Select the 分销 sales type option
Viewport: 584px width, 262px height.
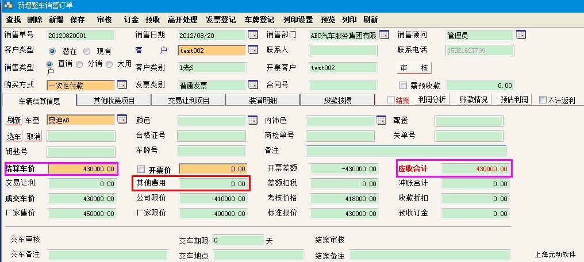pos(79,64)
